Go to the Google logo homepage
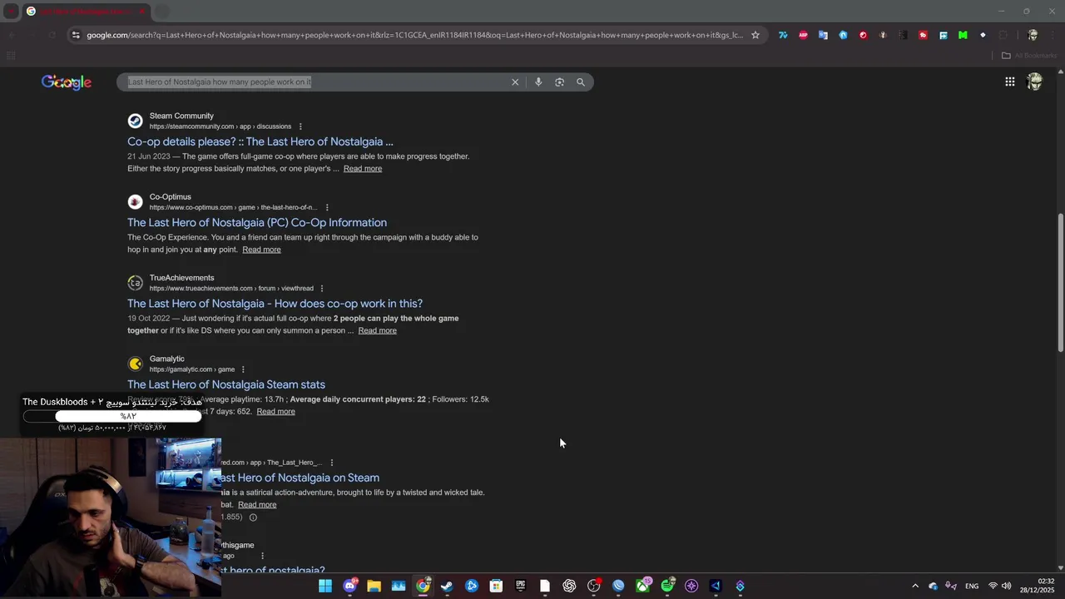The width and height of the screenshot is (1065, 599). [x=67, y=82]
